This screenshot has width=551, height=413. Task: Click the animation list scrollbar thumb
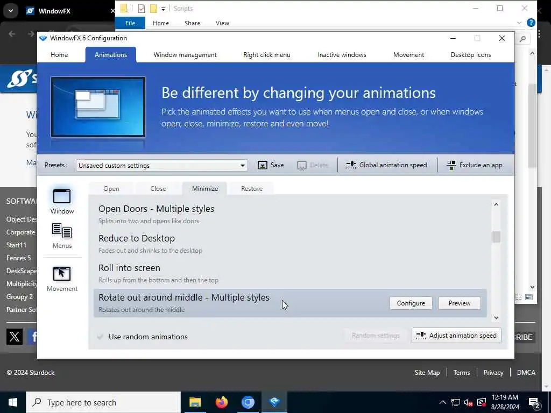point(496,237)
